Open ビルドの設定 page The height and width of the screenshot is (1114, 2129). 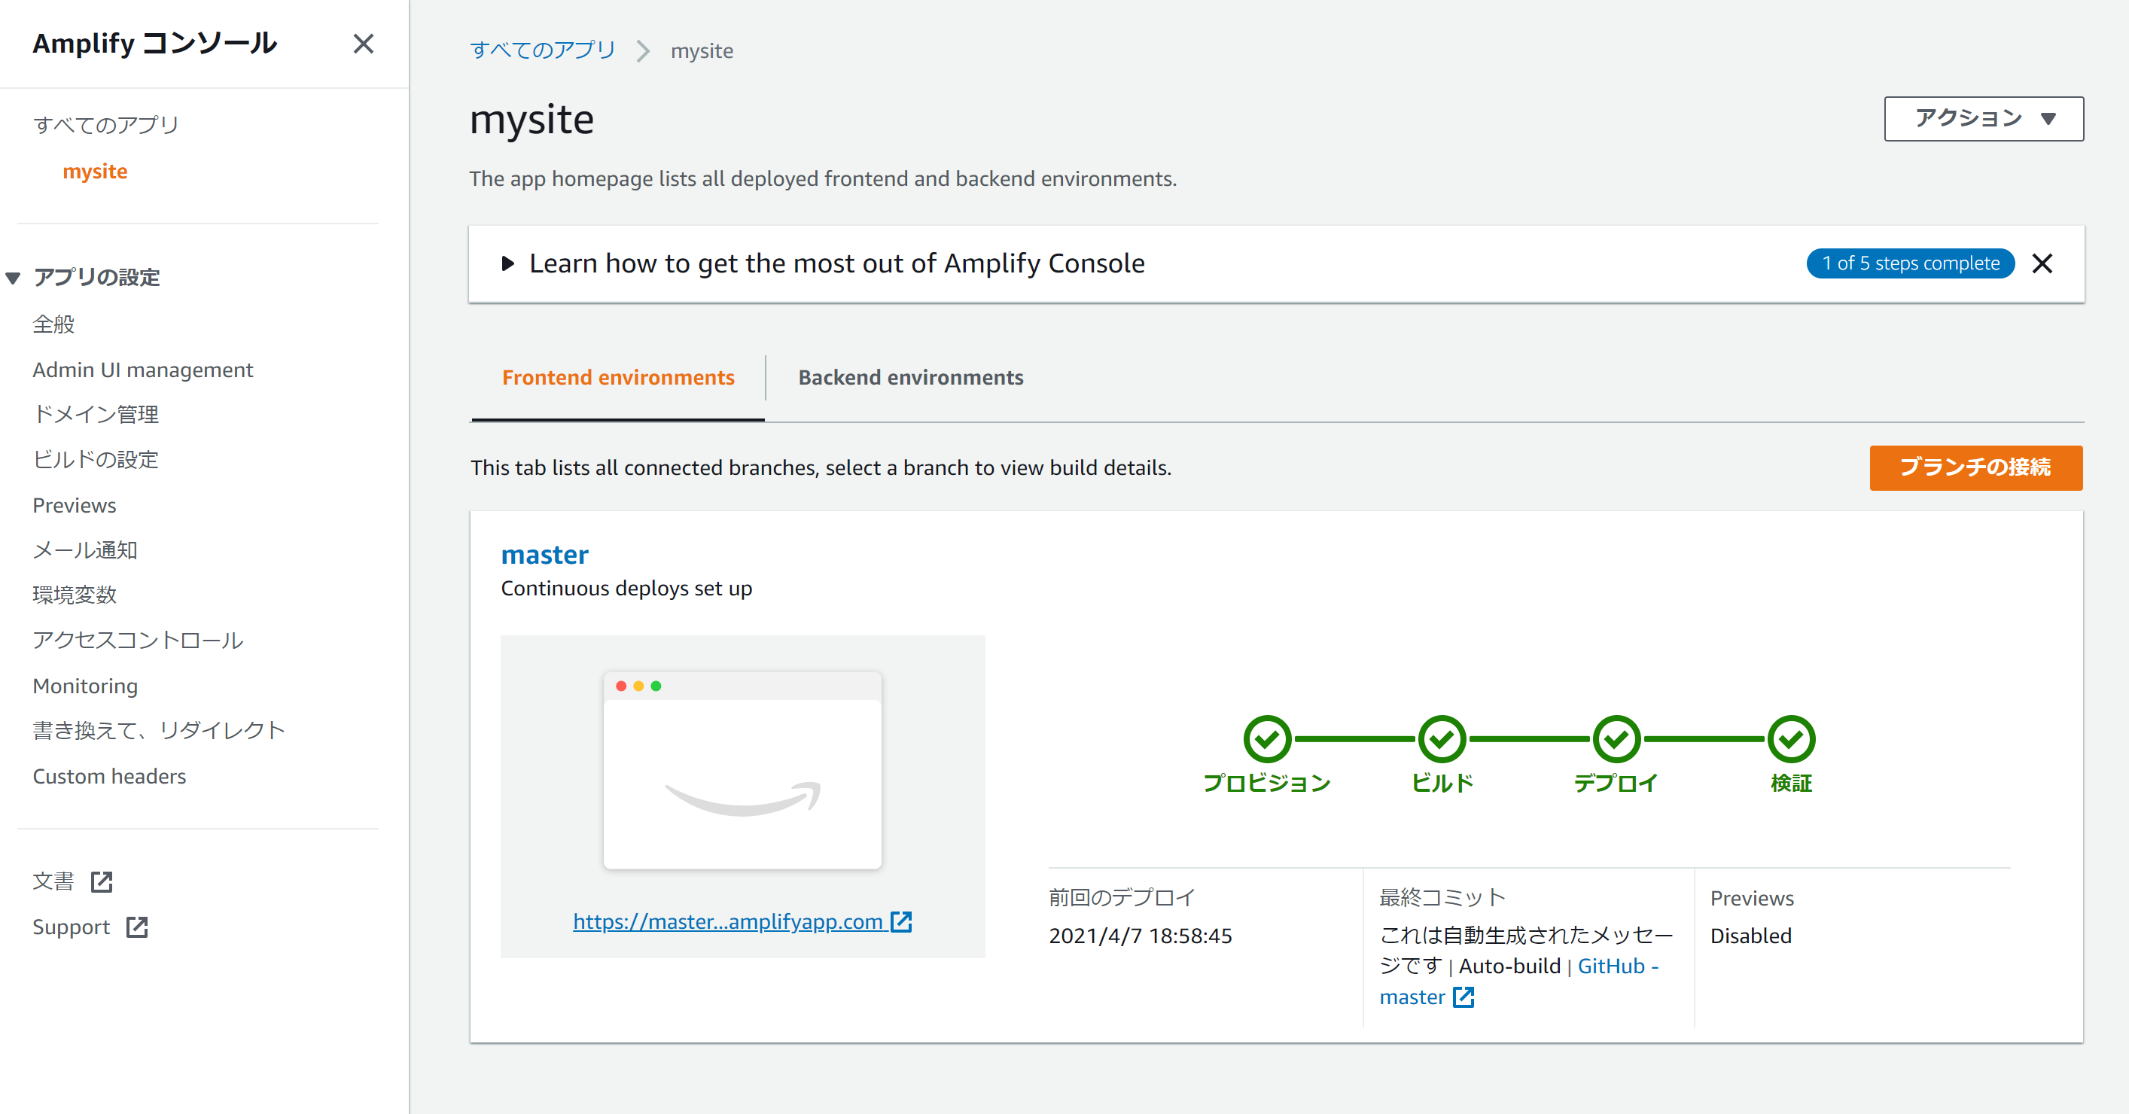click(96, 459)
